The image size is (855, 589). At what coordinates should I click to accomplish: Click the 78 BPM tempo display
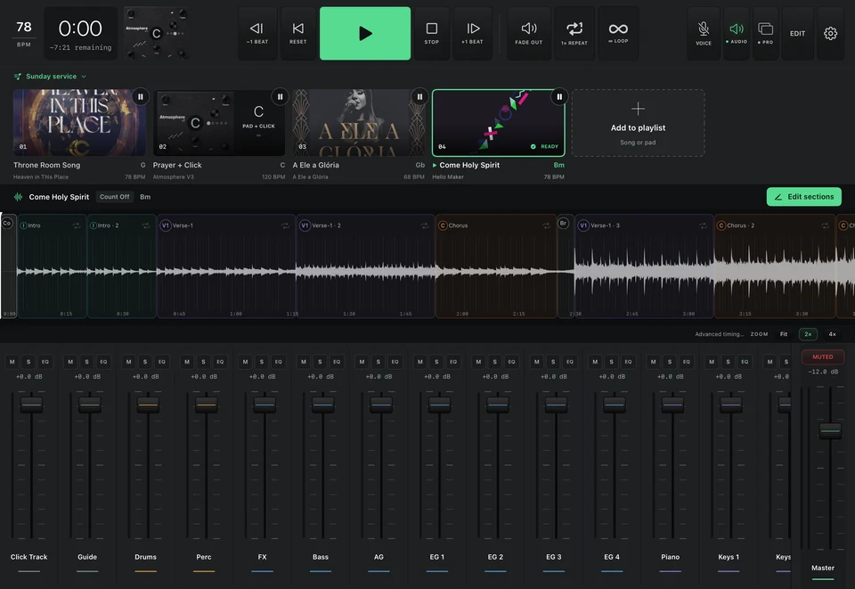point(24,33)
